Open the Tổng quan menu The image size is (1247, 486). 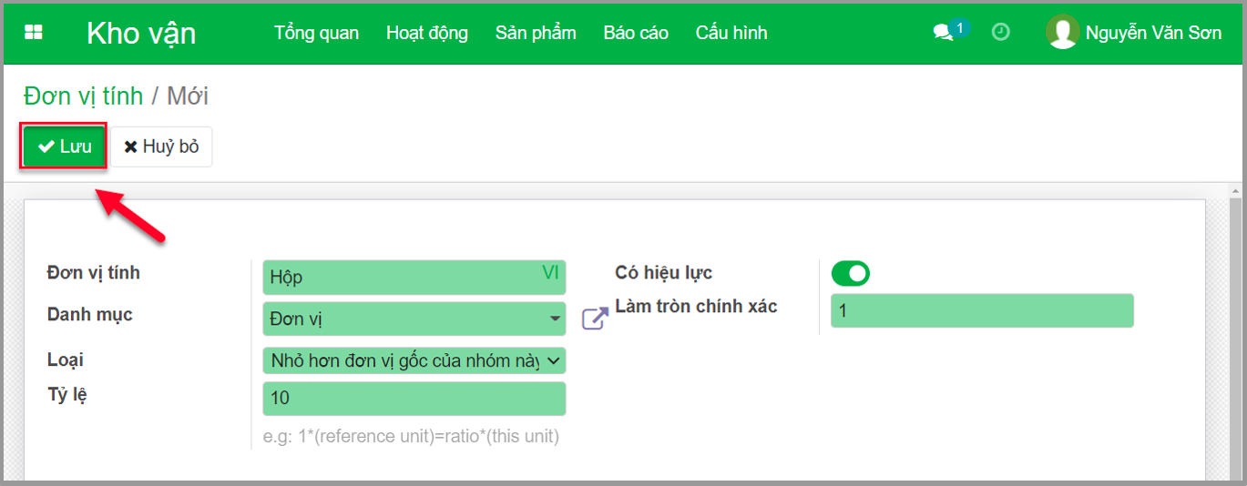click(316, 33)
